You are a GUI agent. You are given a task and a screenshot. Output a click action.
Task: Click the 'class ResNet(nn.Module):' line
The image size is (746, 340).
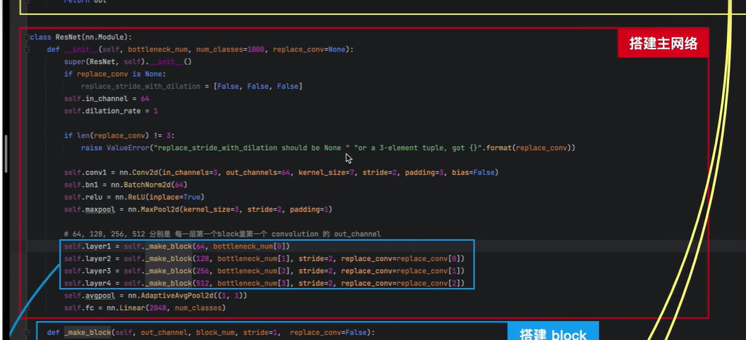81,37
